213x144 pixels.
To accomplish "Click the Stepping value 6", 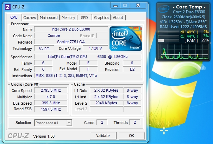I will 132,63.
